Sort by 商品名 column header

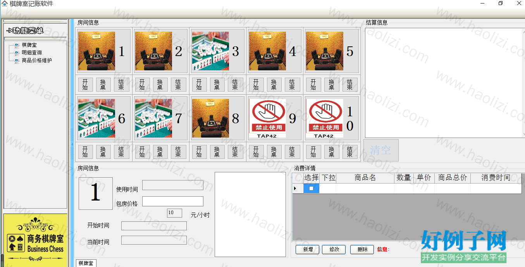point(365,178)
